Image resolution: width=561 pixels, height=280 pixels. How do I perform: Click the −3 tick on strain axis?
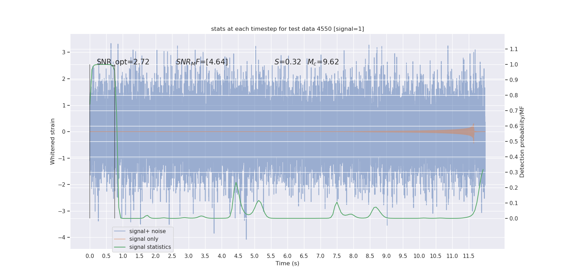click(62, 211)
